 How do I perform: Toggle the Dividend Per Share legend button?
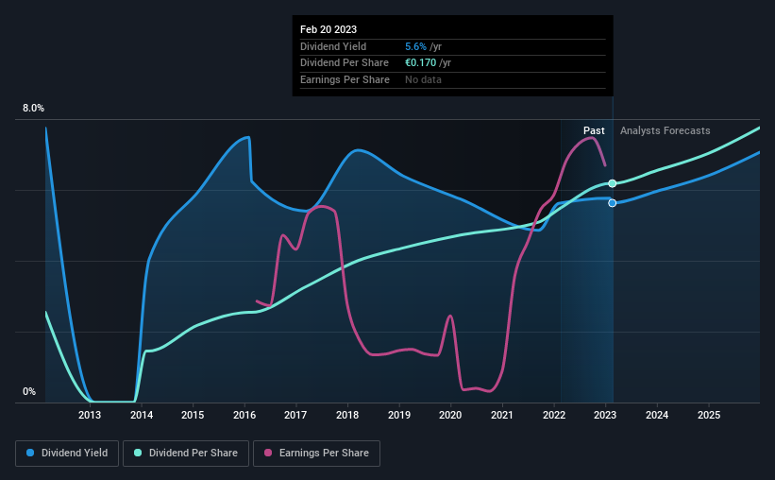tap(186, 454)
